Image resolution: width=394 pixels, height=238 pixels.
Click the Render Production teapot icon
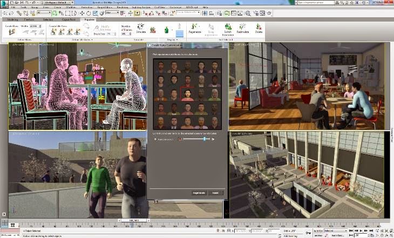click(x=269, y=13)
